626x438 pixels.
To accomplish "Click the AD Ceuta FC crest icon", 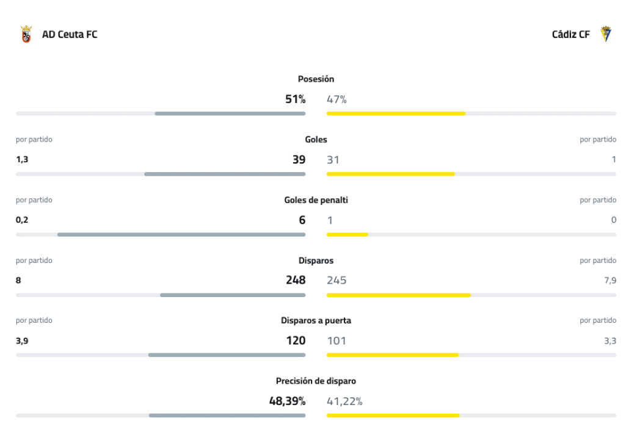I will tap(26, 34).
